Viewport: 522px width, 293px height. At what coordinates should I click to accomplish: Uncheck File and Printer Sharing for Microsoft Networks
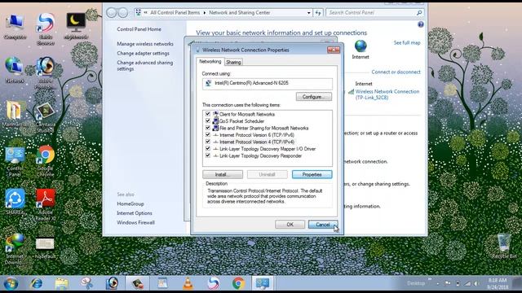[208, 128]
